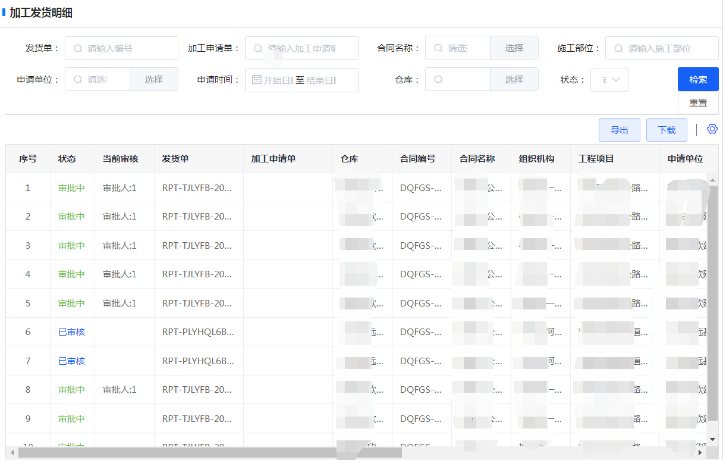Click the 下载 download button
723x460 pixels.
(x=667, y=130)
